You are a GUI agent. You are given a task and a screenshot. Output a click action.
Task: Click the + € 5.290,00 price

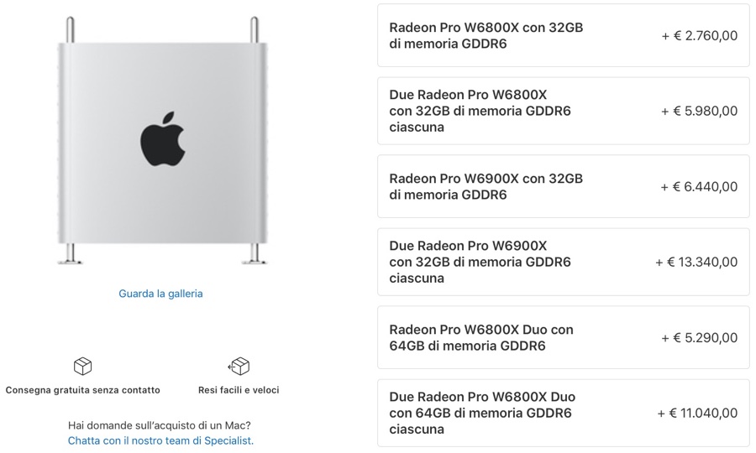pyautogui.click(x=699, y=338)
